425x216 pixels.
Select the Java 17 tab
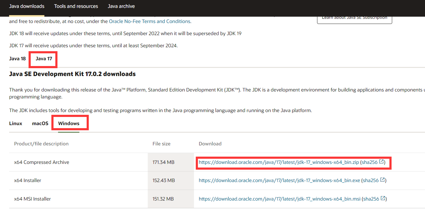[x=44, y=59]
